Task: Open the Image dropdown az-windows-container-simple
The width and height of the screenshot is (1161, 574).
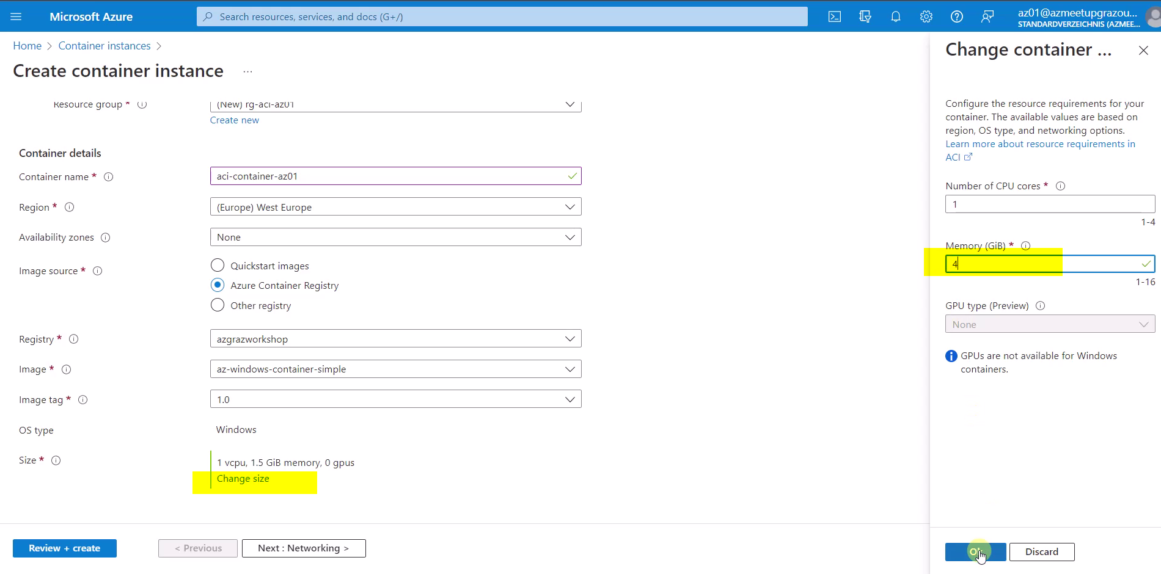Action: tap(395, 369)
